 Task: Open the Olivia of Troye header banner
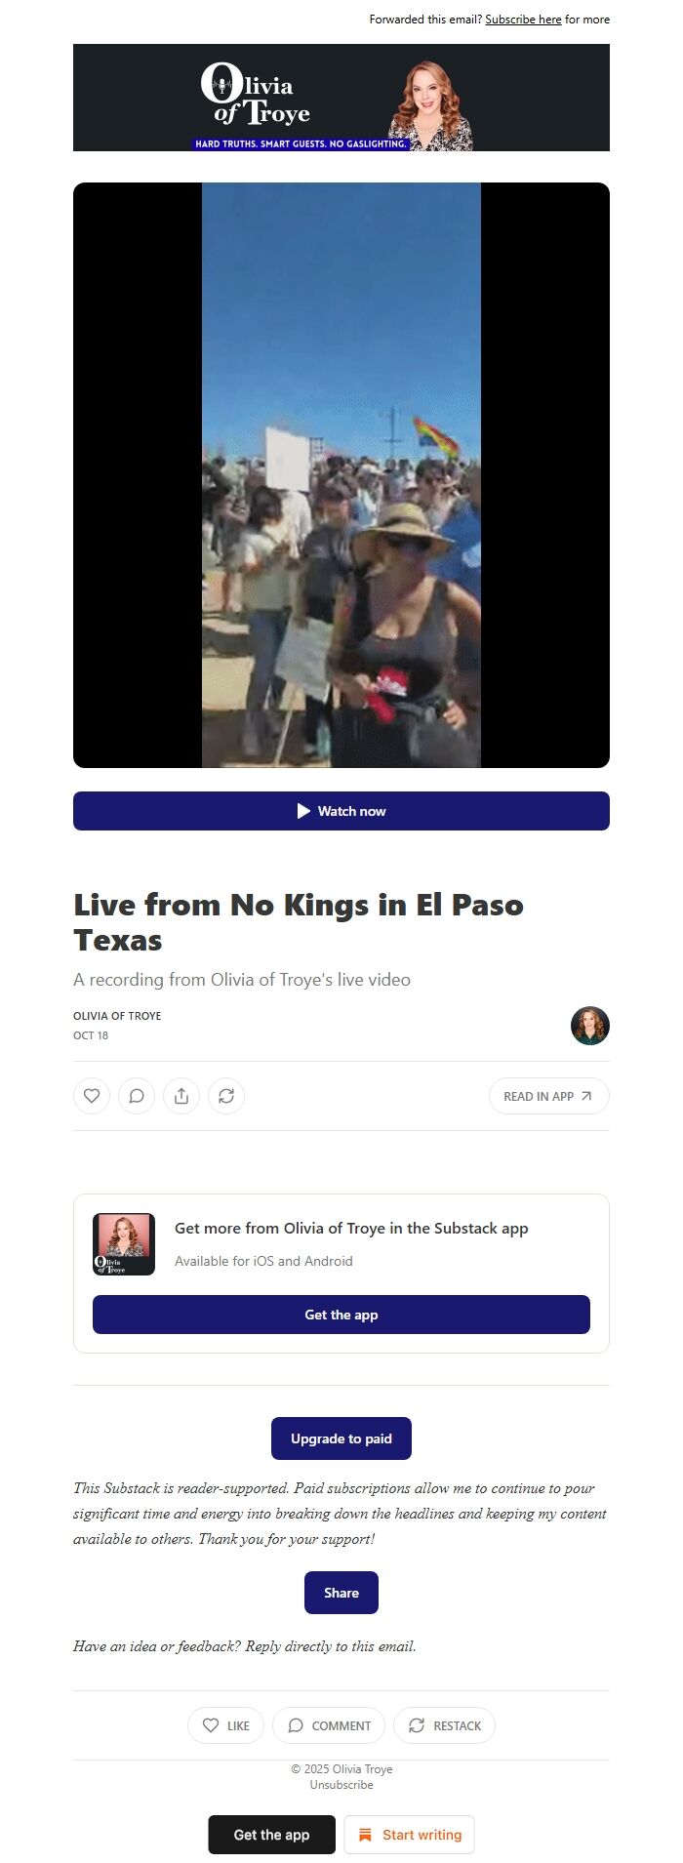341,98
